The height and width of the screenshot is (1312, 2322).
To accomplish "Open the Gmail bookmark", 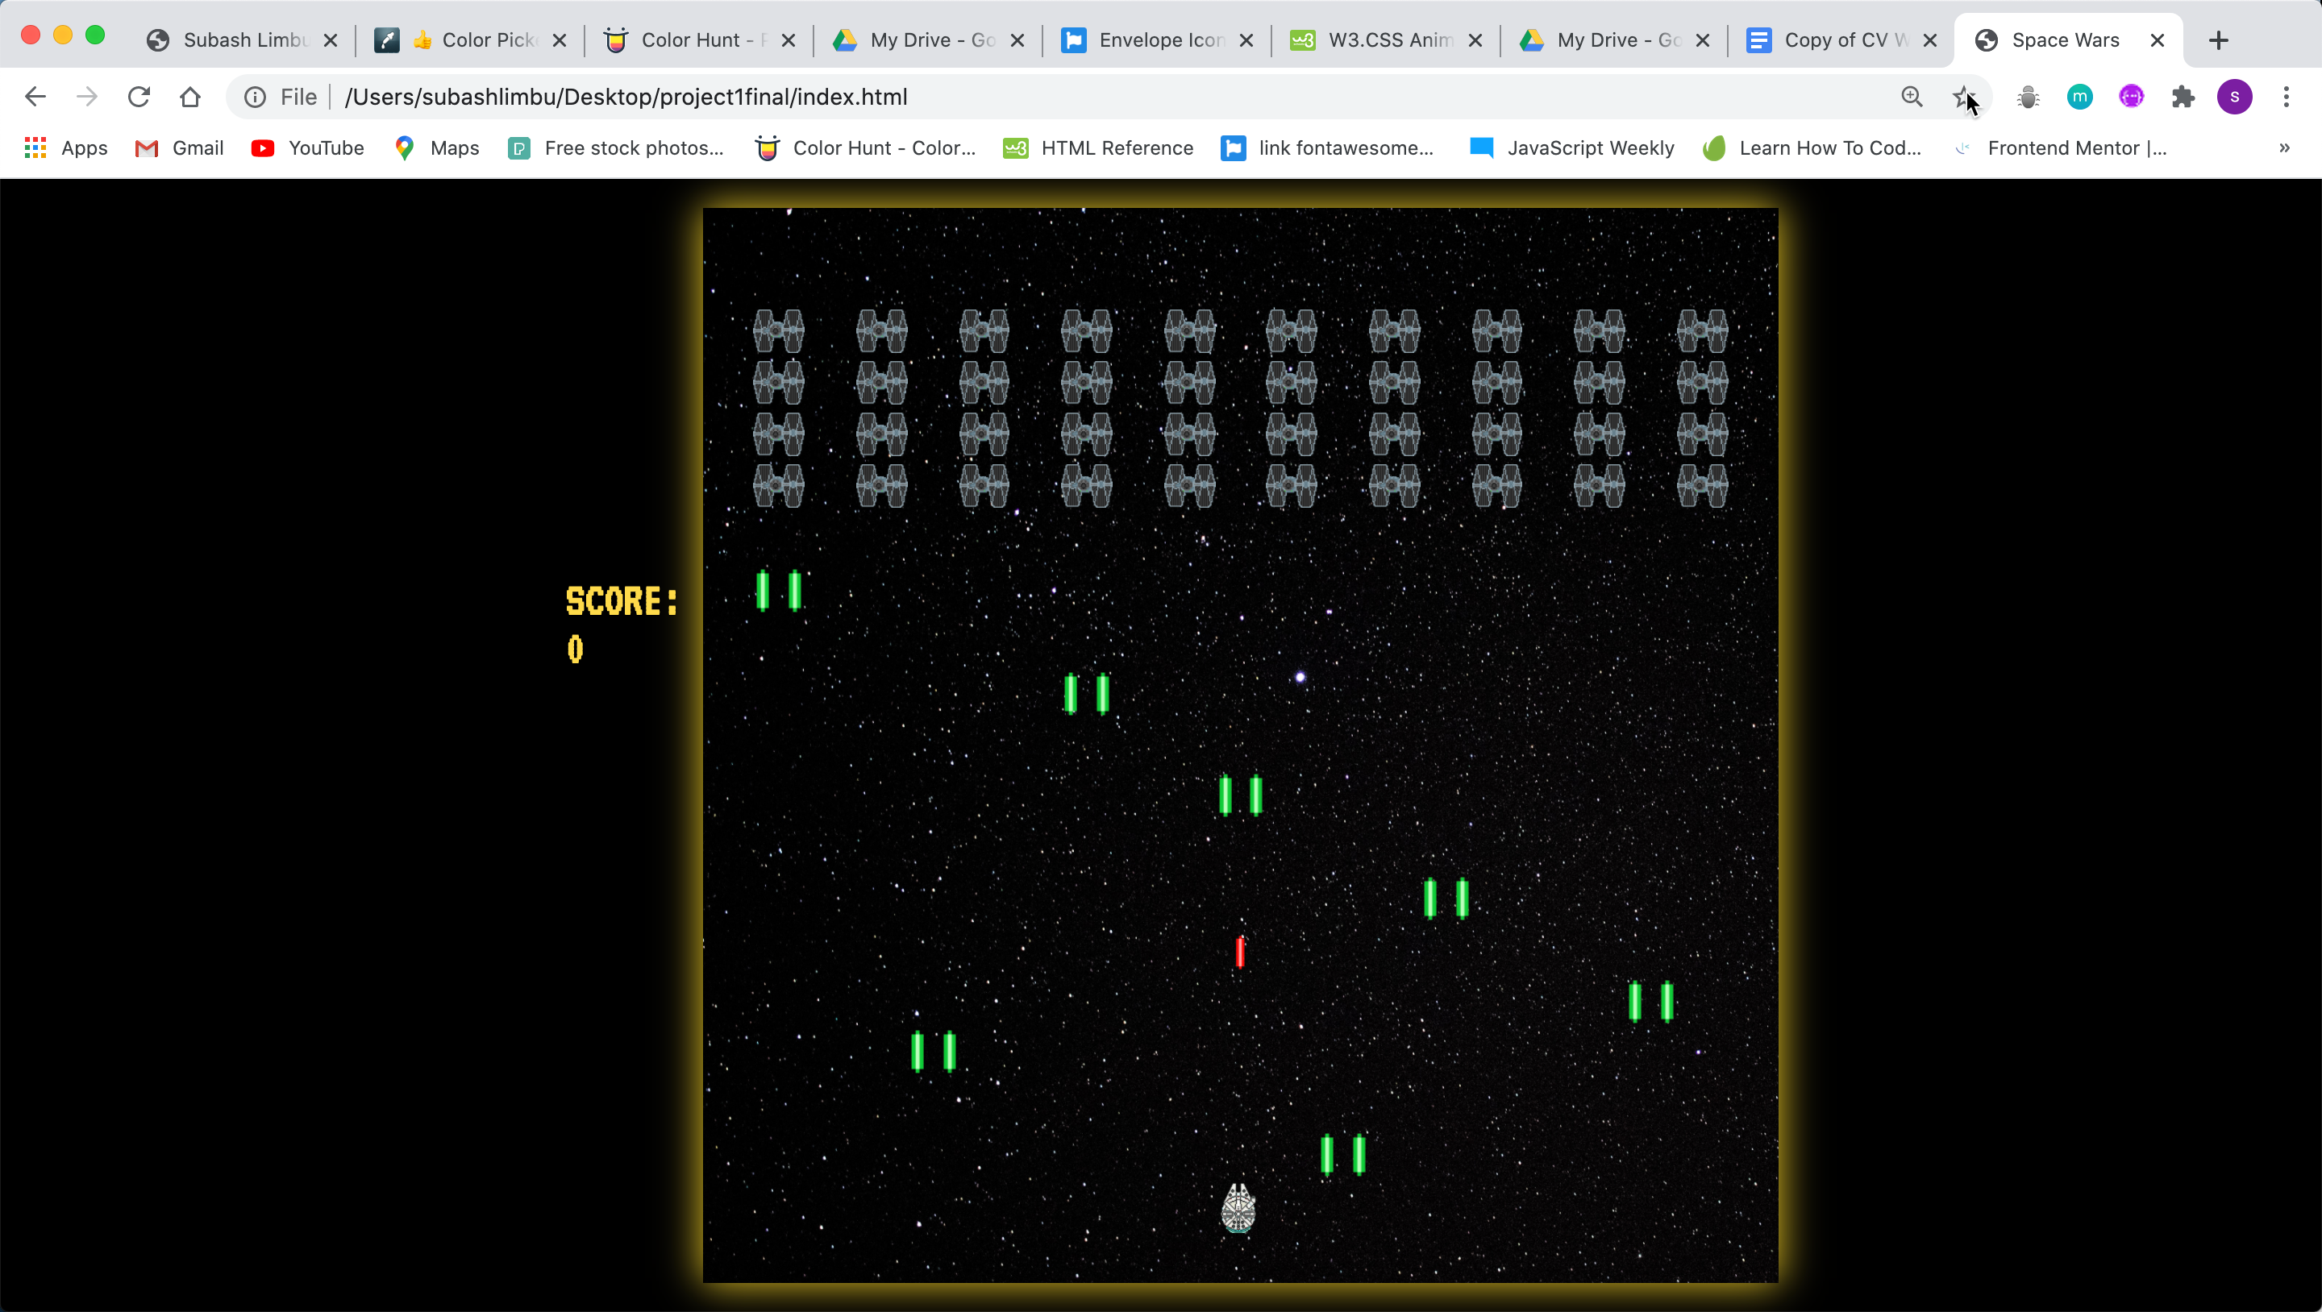I will coord(179,147).
